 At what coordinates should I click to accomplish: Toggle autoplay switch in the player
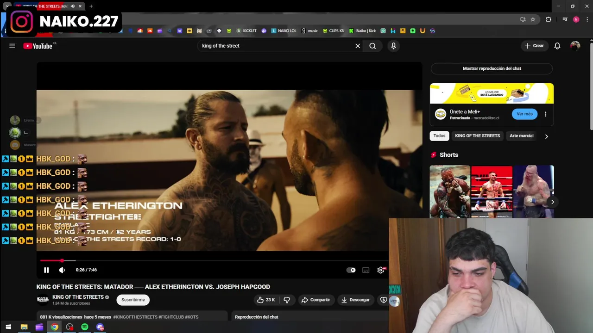(351, 270)
